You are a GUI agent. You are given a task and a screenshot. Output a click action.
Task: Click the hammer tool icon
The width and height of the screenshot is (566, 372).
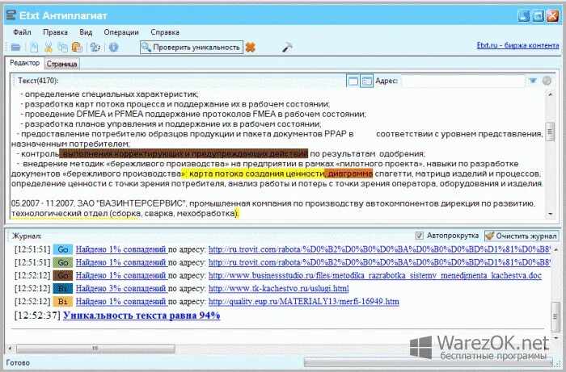287,47
